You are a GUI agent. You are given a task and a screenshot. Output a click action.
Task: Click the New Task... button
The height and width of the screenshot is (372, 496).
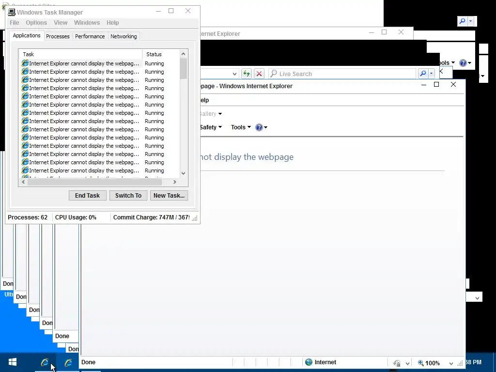[x=169, y=196]
